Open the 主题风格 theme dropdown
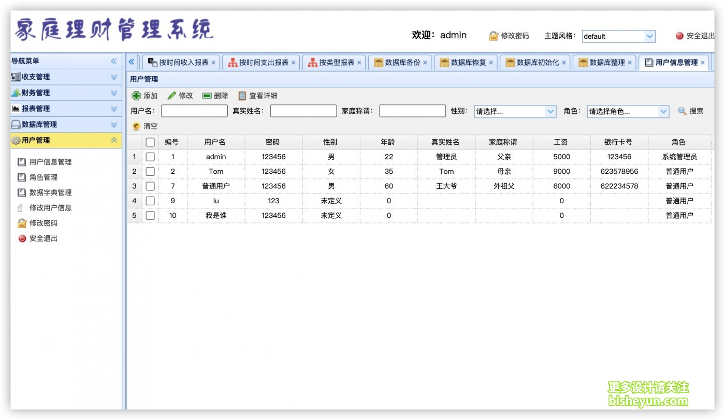The width and height of the screenshot is (725, 420). click(x=649, y=36)
